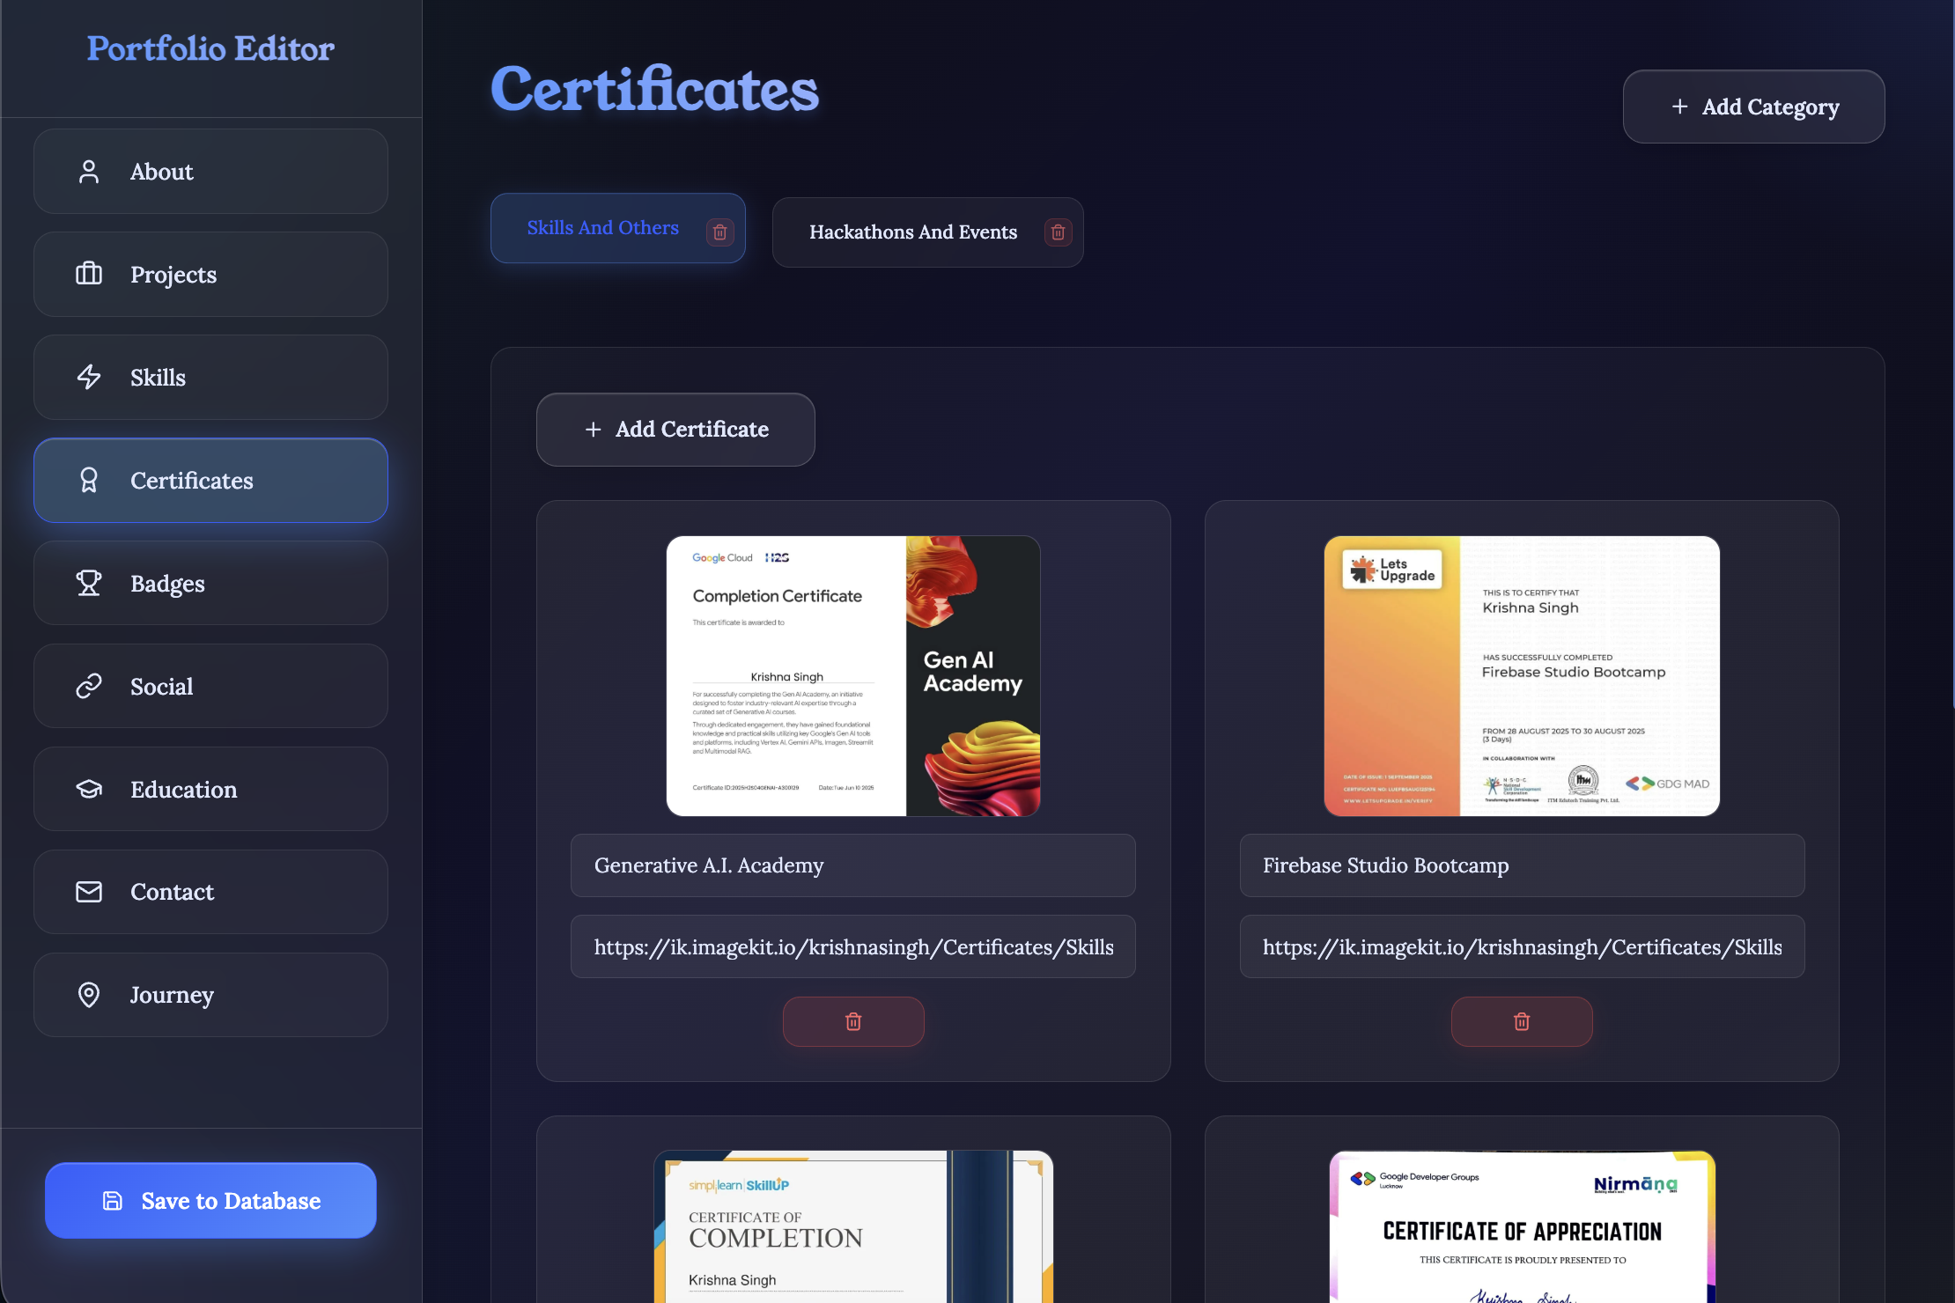Click the Add Category button
1955x1303 pixels.
pyautogui.click(x=1753, y=107)
